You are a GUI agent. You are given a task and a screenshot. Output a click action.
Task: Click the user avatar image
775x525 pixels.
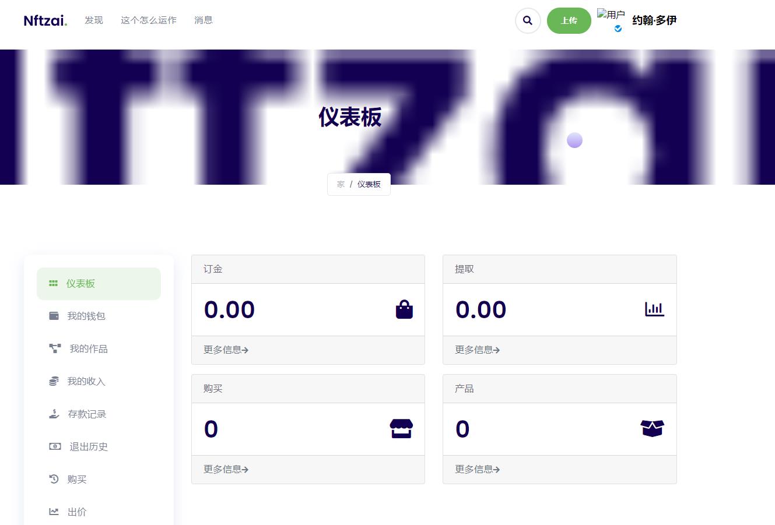[x=611, y=16]
